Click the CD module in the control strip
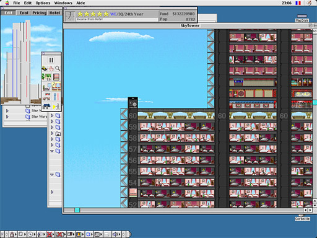317x238 pixels. pyautogui.click(x=31, y=234)
